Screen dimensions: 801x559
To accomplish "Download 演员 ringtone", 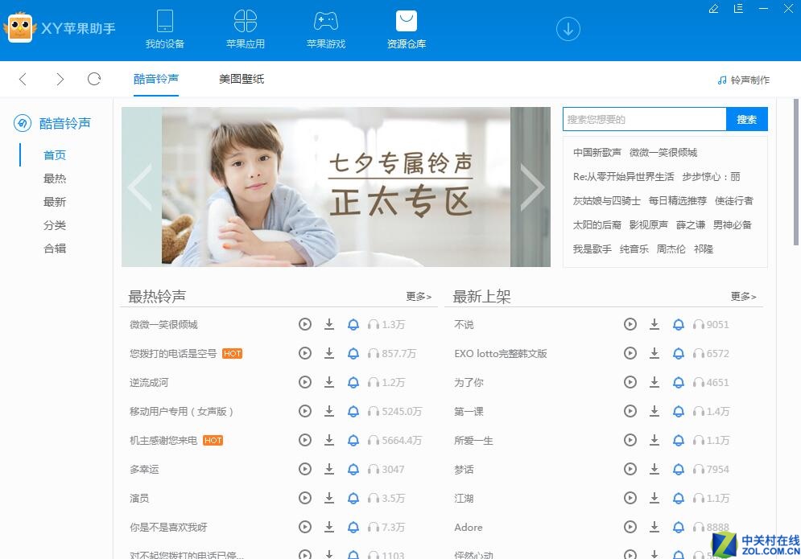I will [x=329, y=498].
